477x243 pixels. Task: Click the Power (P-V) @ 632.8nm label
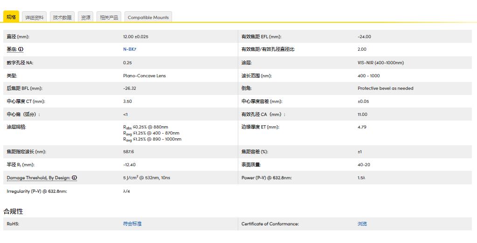(x=267, y=178)
